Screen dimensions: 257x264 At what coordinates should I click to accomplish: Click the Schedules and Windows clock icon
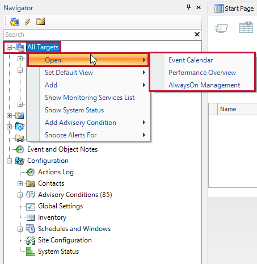point(31,229)
